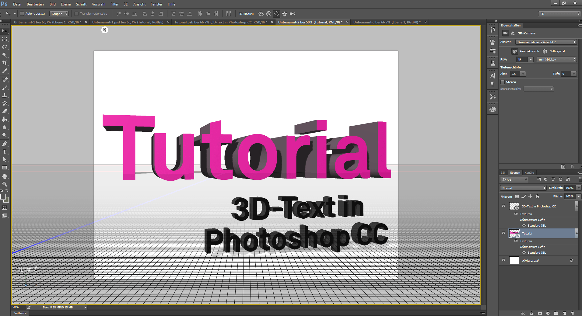This screenshot has height=316, width=582.
Task: Open the Ansicht dropdown Benutzerdefinierte Ansicht 2
Action: [546, 42]
